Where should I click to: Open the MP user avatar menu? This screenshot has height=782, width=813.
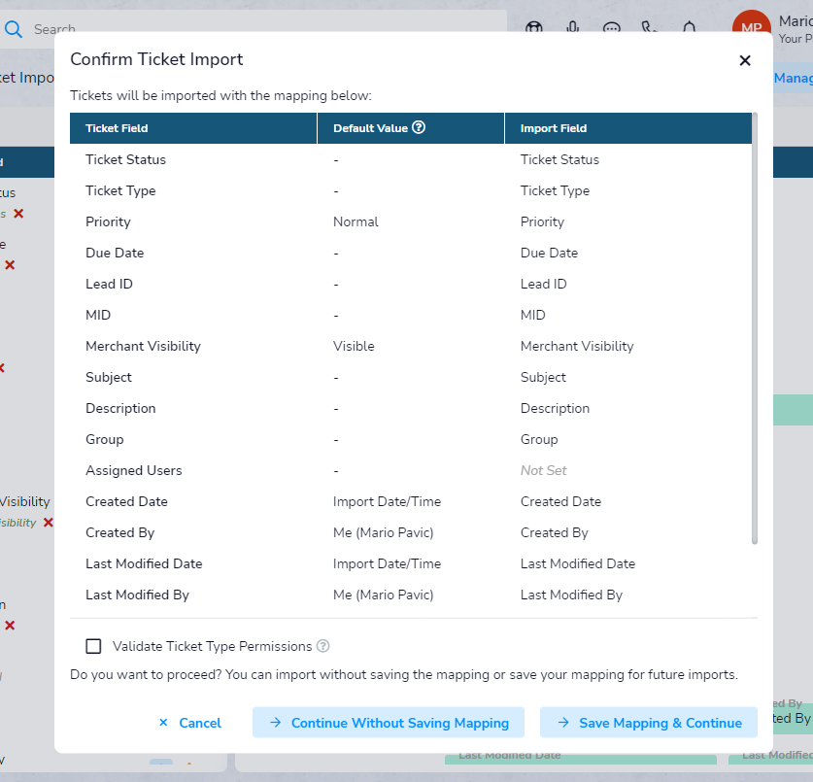pyautogui.click(x=751, y=27)
